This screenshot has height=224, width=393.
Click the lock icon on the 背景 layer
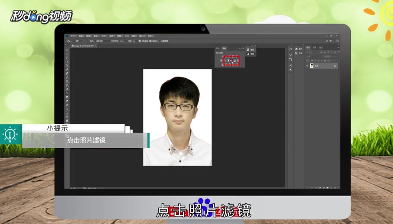[x=335, y=66]
